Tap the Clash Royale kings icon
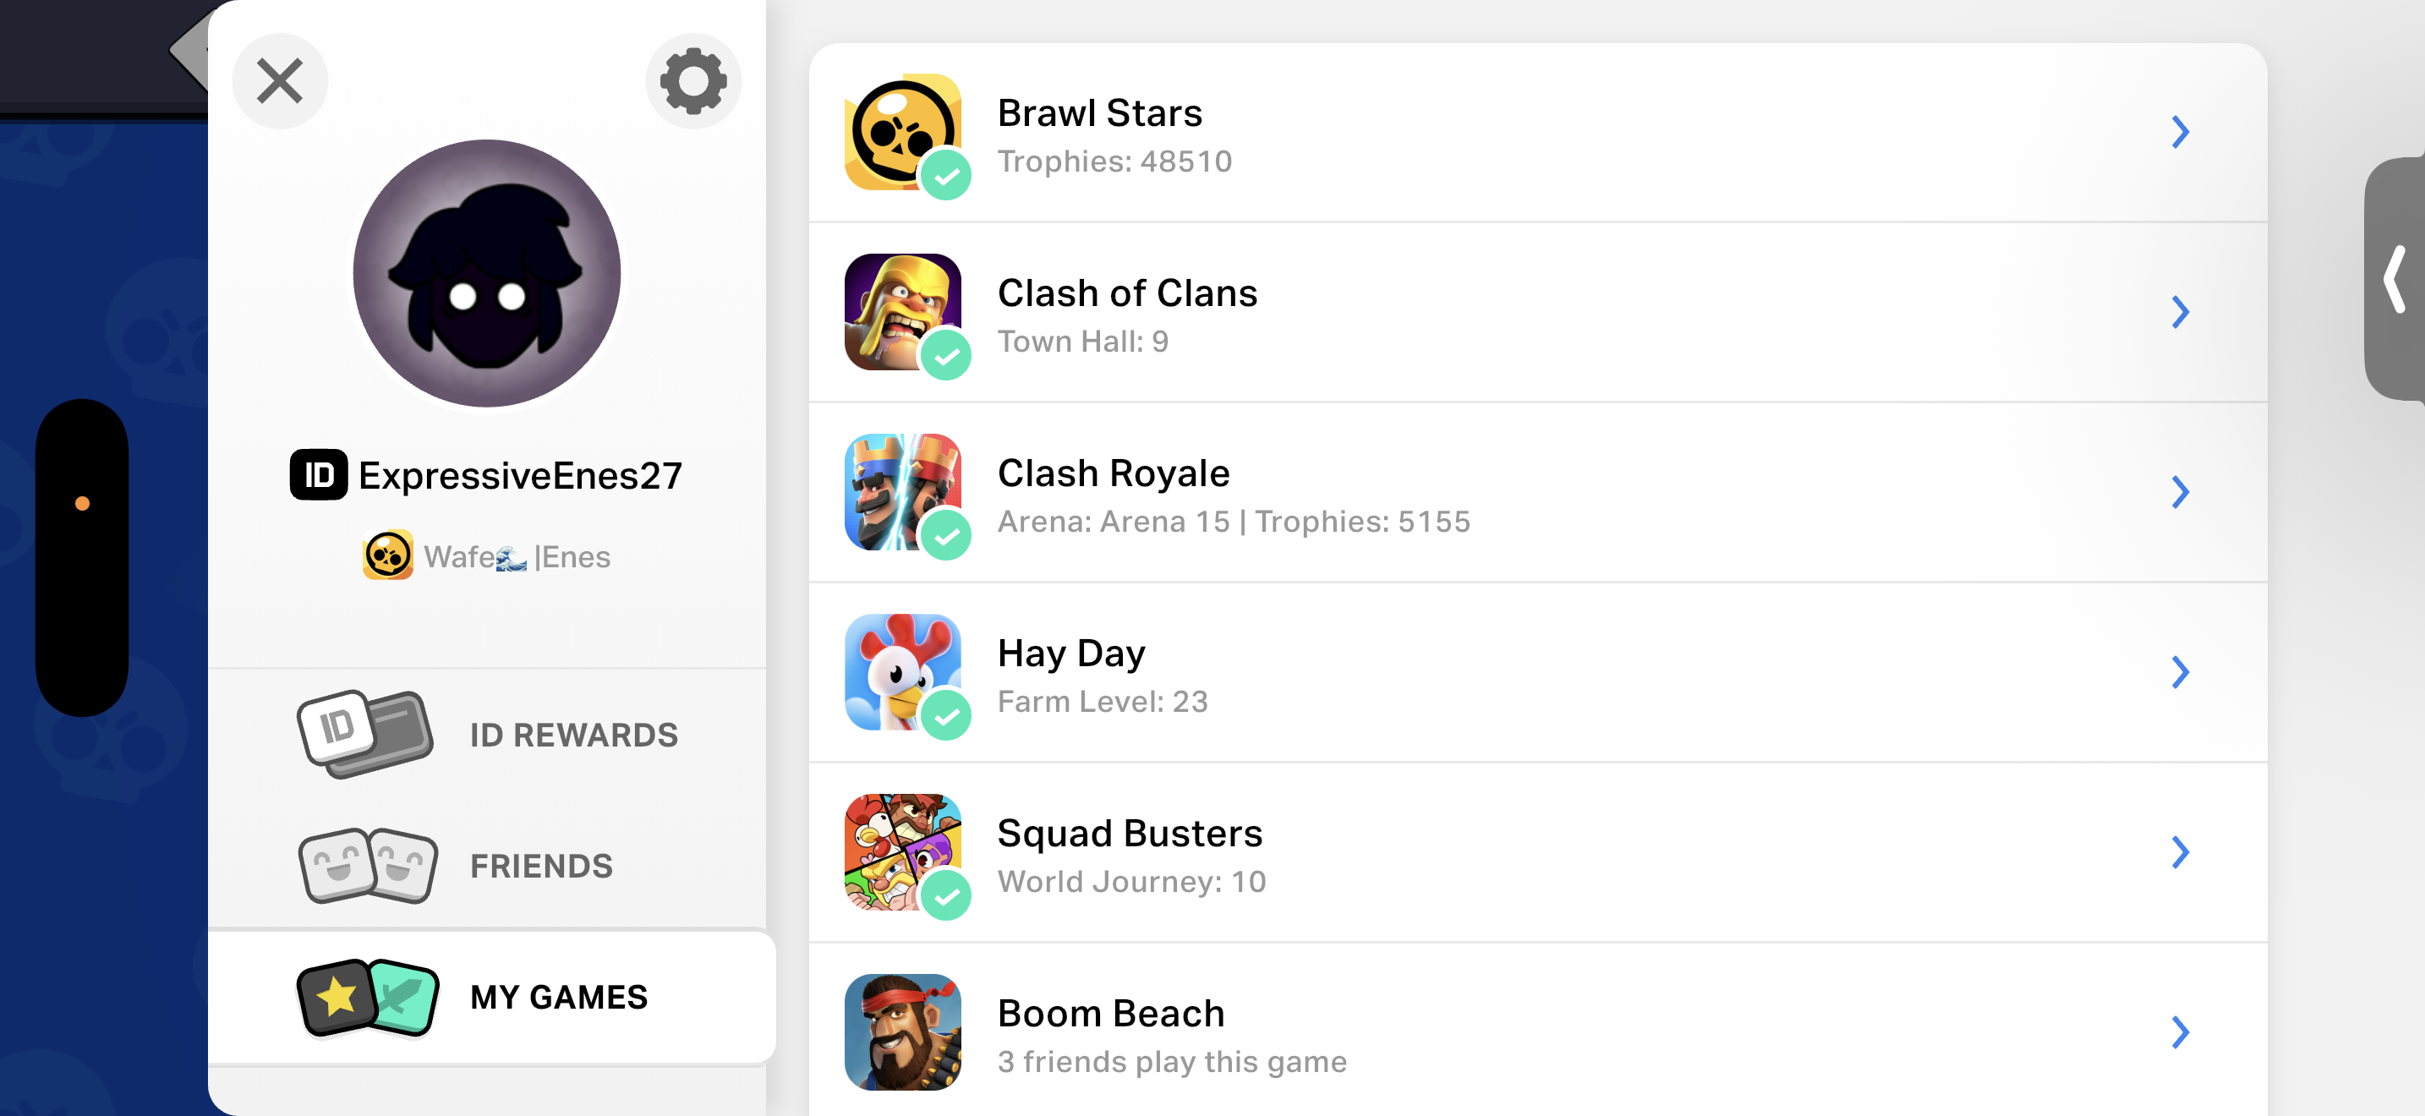 902,491
